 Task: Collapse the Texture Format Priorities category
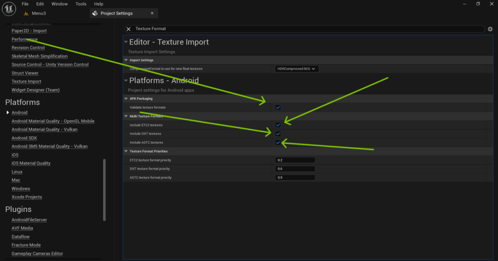click(x=126, y=151)
